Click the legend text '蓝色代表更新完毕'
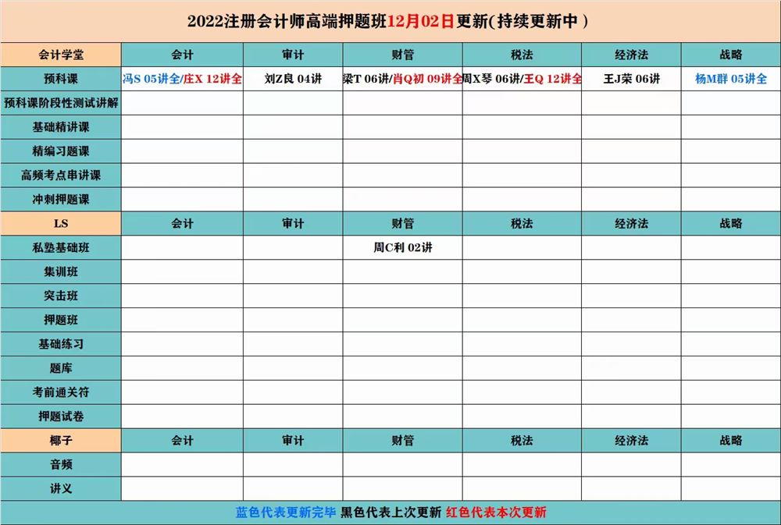Viewport: 781px width, 525px height. coord(286,513)
